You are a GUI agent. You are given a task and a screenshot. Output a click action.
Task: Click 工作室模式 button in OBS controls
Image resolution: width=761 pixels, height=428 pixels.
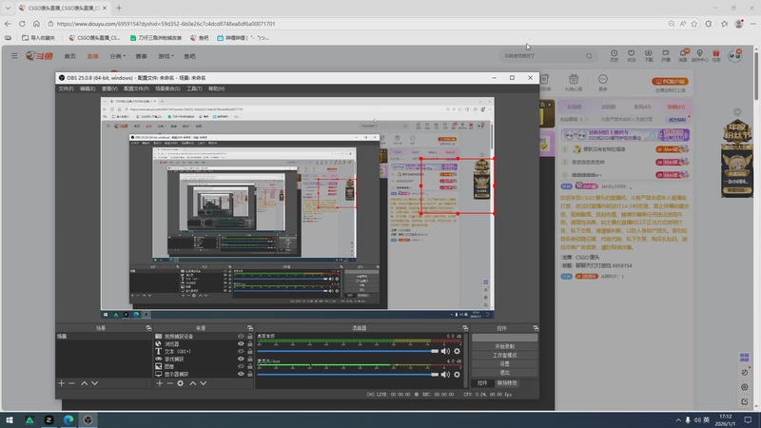point(505,355)
